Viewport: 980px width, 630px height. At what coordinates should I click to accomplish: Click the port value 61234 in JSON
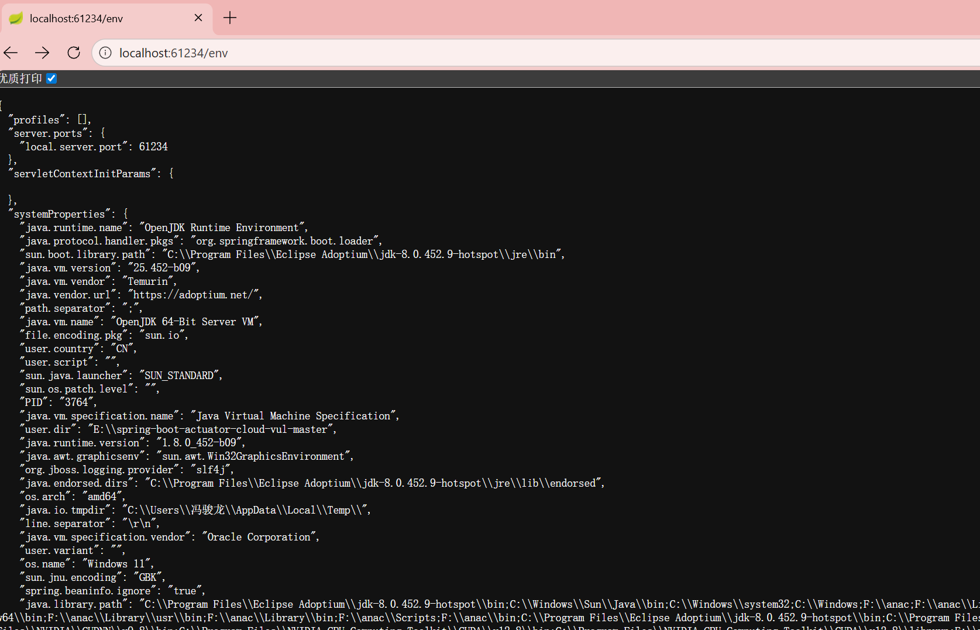[153, 147]
